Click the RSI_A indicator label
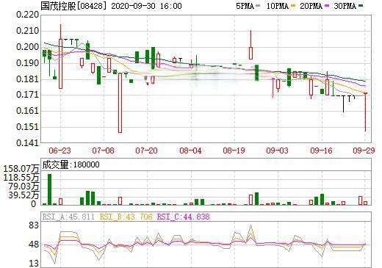382x268 pixels. click(x=68, y=217)
